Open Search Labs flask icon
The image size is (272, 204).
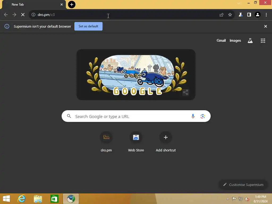point(250,41)
